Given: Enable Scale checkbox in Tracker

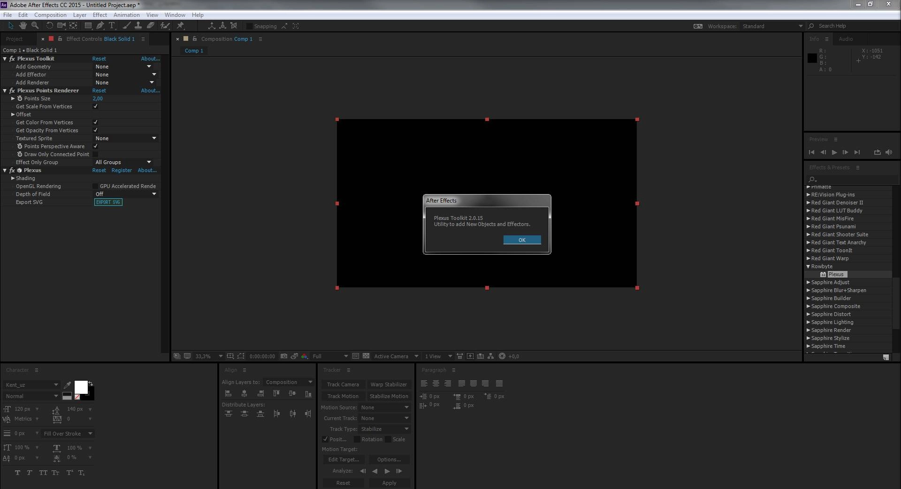Looking at the screenshot, I should (x=388, y=439).
